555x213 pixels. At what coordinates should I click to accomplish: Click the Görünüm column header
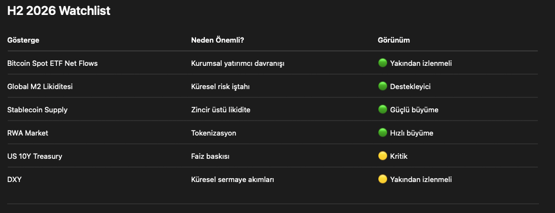pos(394,40)
